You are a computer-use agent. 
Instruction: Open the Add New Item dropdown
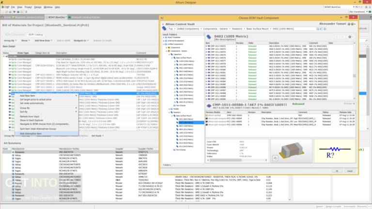point(44,41)
